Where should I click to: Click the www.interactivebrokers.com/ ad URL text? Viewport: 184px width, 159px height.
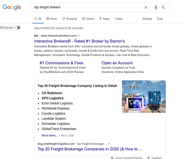tap(59, 36)
